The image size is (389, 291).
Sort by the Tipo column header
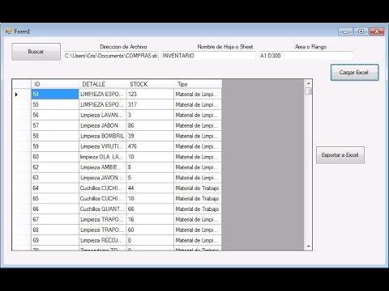click(198, 84)
